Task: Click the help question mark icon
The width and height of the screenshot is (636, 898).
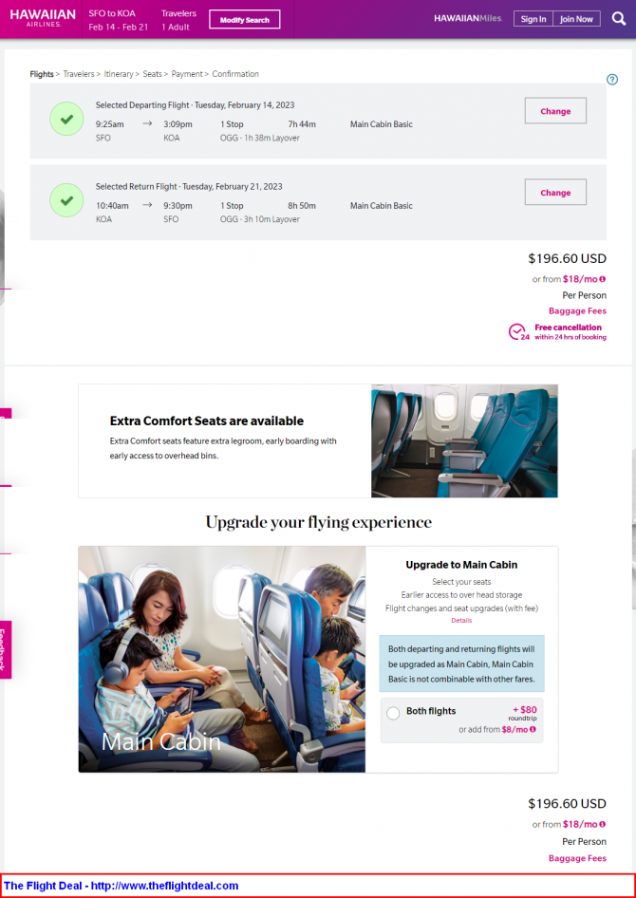Action: pos(612,80)
